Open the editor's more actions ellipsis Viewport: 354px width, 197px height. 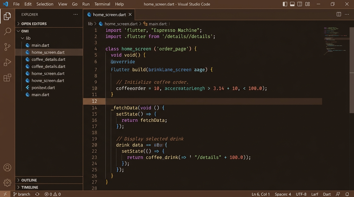tap(347, 15)
